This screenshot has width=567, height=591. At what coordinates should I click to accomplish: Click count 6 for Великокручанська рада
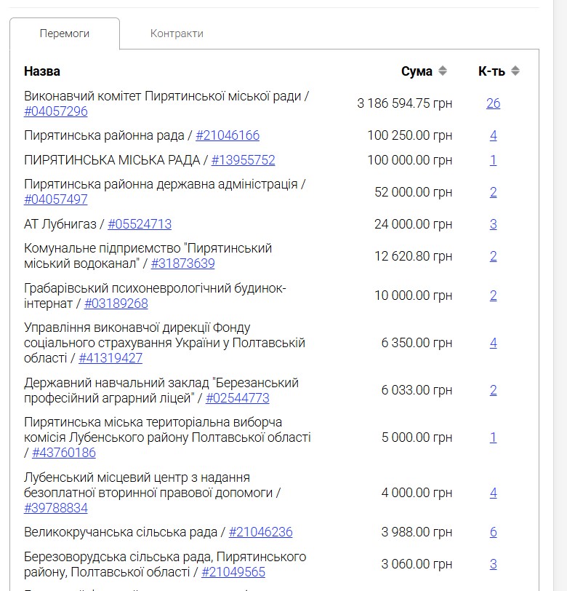coord(493,532)
